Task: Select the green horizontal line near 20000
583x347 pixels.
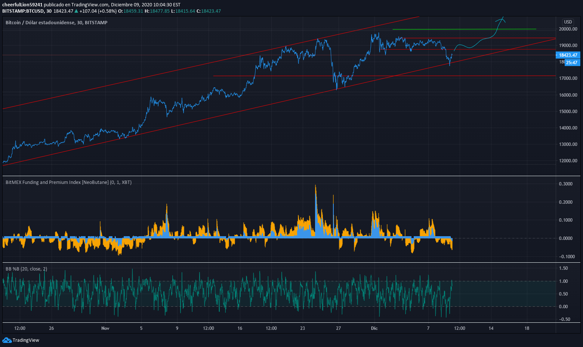Action: click(x=464, y=29)
